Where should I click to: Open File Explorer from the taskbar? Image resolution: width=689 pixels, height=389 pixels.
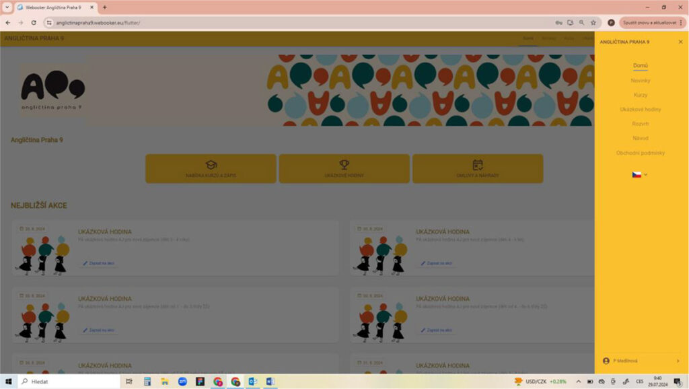165,382
